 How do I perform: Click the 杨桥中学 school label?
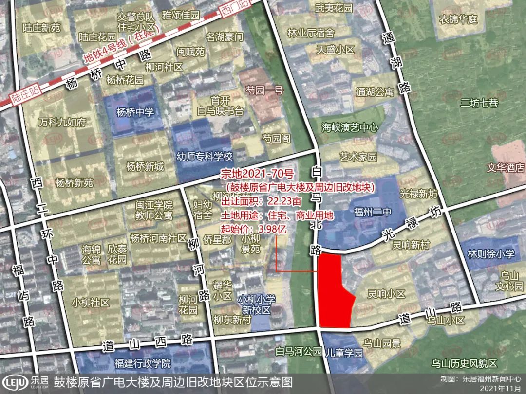(x=135, y=111)
